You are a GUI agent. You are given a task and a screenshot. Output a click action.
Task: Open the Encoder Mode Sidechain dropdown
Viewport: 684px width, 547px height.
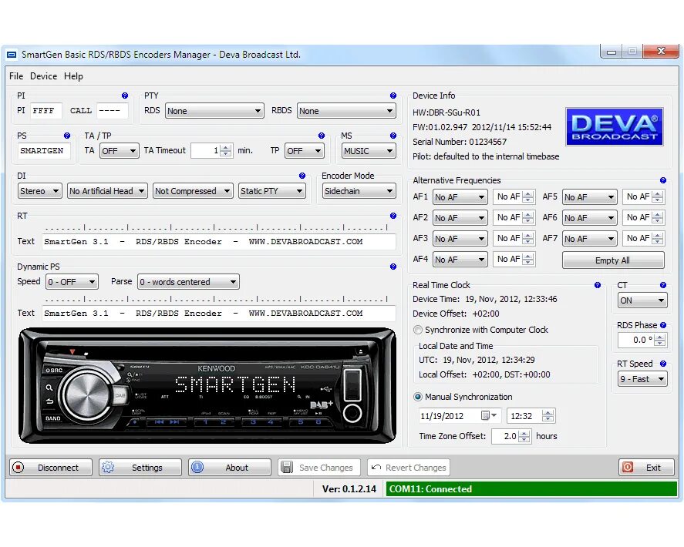[x=359, y=191]
